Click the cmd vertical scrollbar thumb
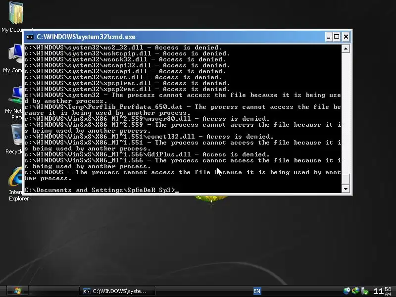The width and height of the screenshot is (396, 297). click(346, 179)
